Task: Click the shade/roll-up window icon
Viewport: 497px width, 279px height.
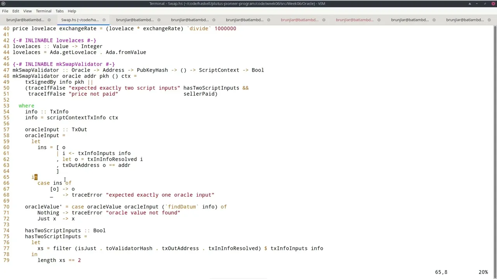Action: tap(469, 3)
